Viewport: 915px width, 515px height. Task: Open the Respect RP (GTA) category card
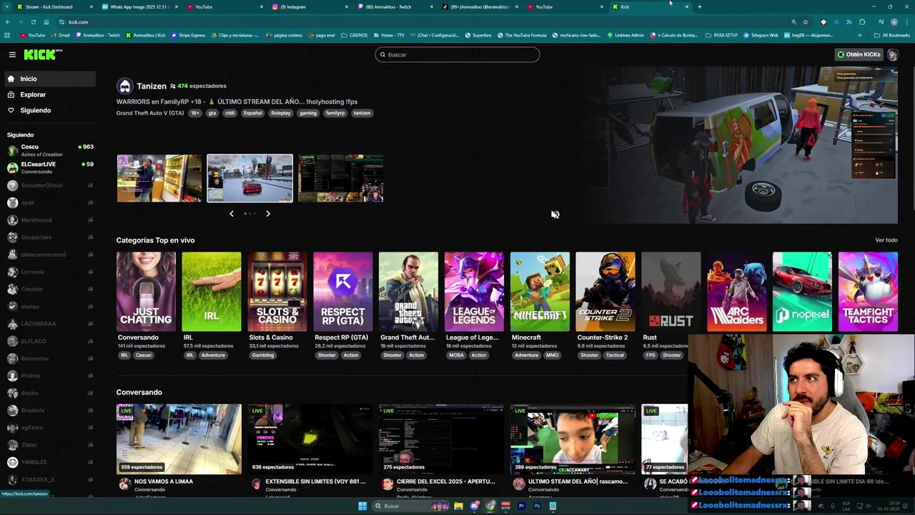[x=343, y=292]
